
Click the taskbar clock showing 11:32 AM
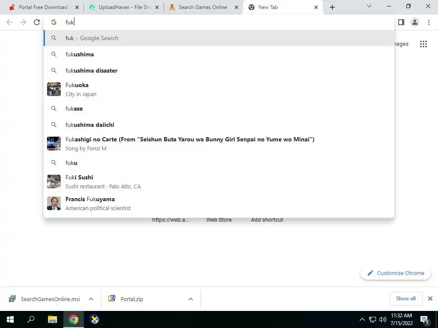[401, 319]
